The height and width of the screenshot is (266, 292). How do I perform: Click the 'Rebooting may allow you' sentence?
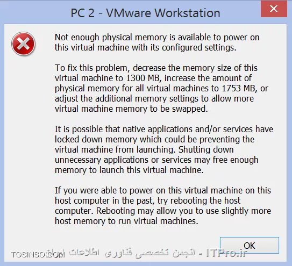(x=183, y=211)
